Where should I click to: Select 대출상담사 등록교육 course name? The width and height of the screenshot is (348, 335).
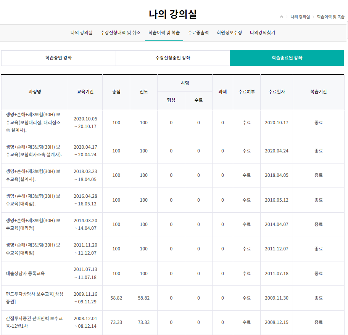coord(25,274)
